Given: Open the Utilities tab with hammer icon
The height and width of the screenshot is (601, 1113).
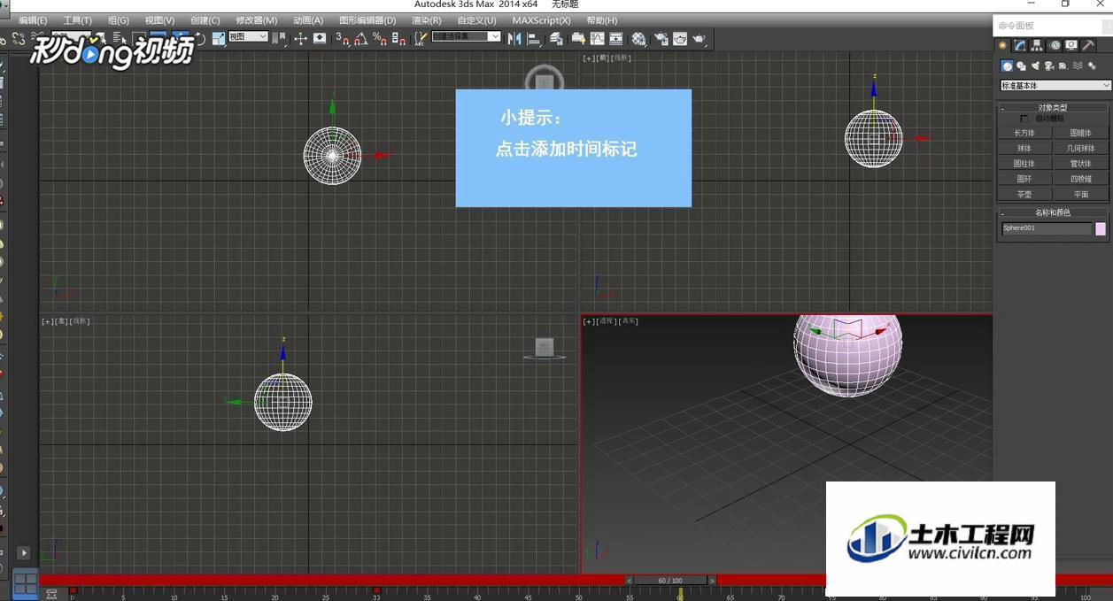Looking at the screenshot, I should [x=1088, y=45].
